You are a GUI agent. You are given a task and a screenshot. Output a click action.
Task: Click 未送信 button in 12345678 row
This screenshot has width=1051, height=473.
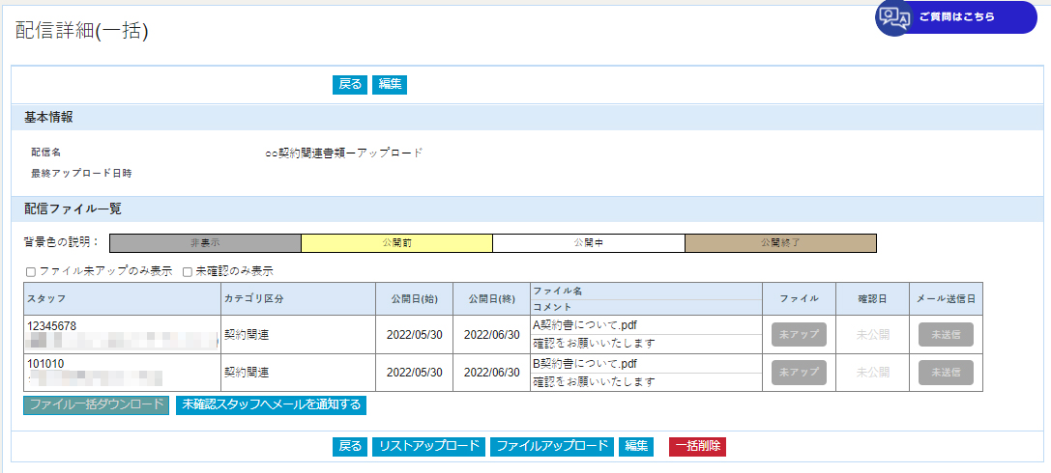[946, 335]
